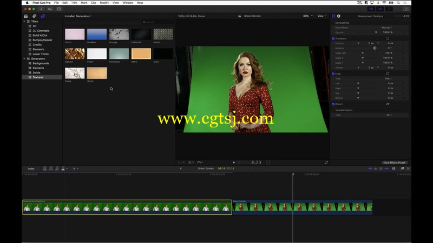Adjust the Scale (All) slider
Screen dimensions: 433x243
tap(368, 53)
